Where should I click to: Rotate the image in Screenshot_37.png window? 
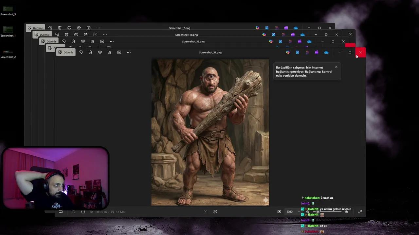tap(81, 52)
